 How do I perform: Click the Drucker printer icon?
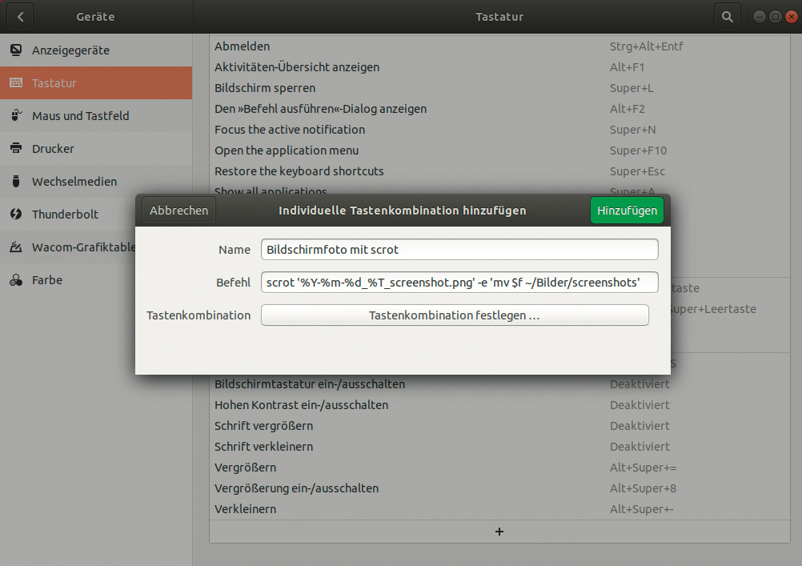click(x=16, y=148)
